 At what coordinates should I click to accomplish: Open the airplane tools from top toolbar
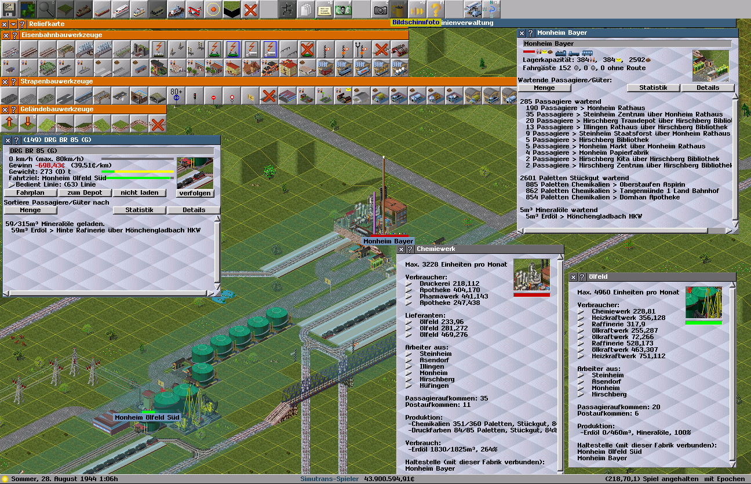click(195, 9)
